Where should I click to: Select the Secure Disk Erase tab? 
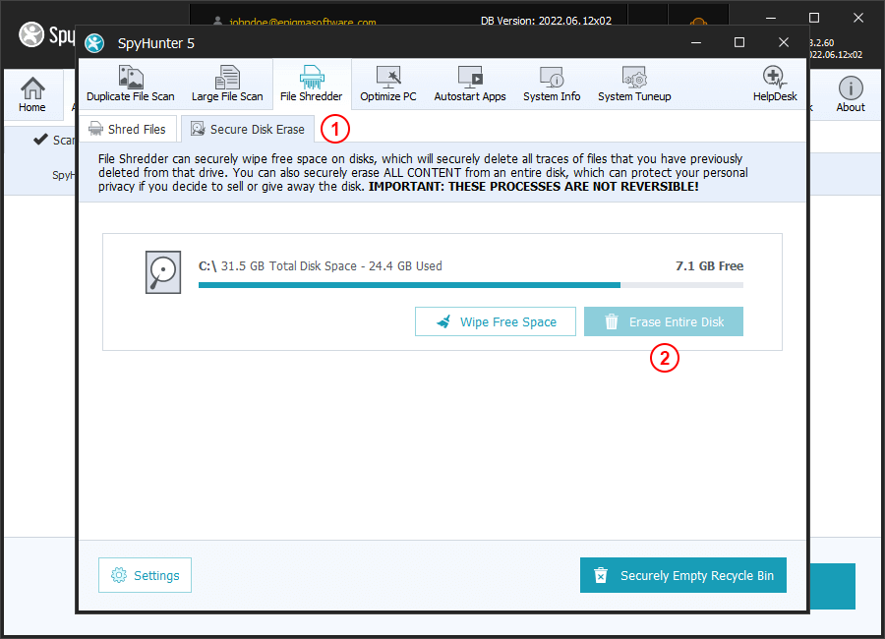(248, 129)
